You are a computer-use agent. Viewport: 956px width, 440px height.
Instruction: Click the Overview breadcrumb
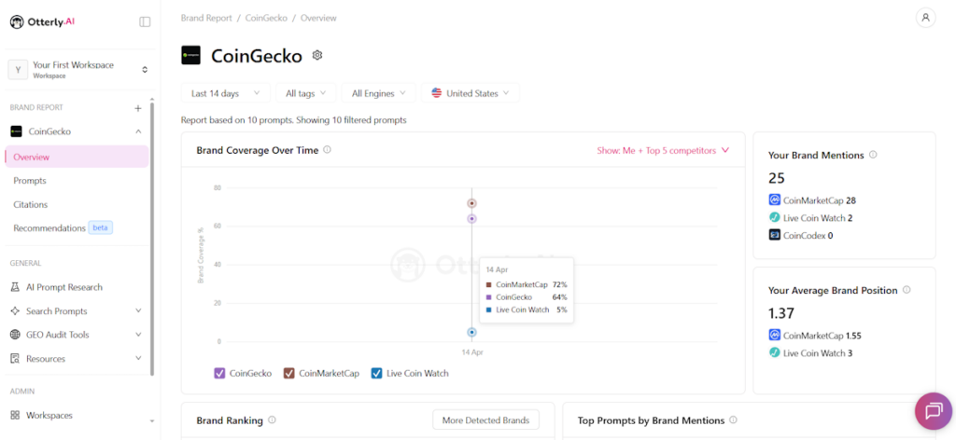click(x=318, y=19)
